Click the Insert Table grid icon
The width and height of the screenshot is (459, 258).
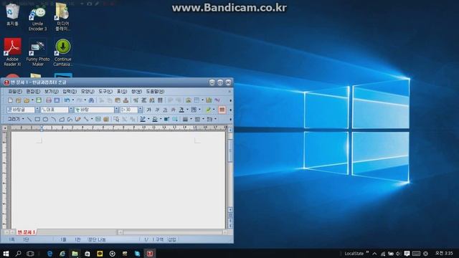[x=197, y=100]
